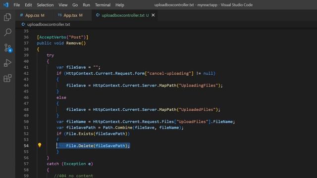The height and width of the screenshot is (178, 317).
Task: Open the Run menu
Action: (x=86, y=5)
